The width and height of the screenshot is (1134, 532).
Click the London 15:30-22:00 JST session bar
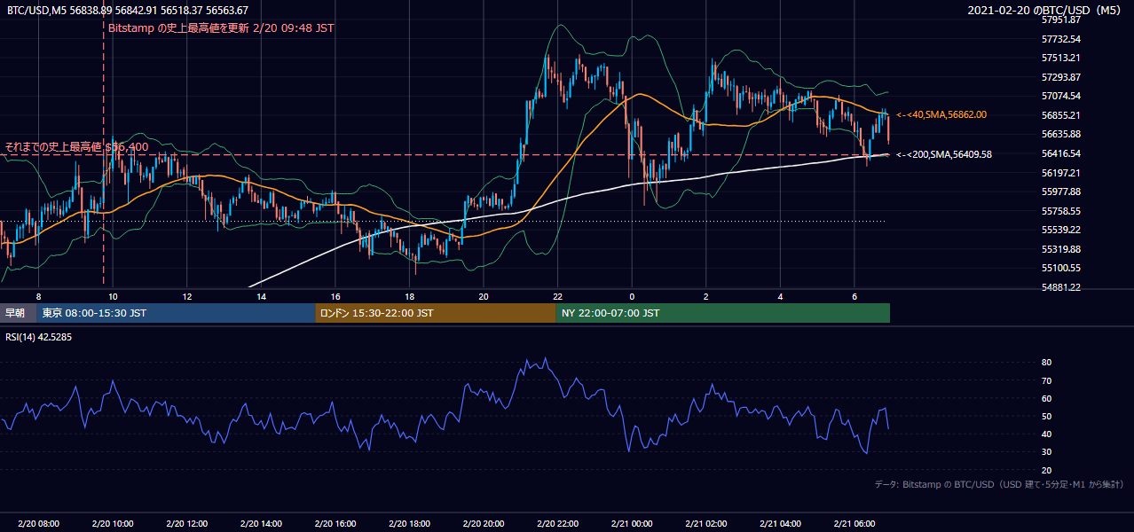coord(436,313)
